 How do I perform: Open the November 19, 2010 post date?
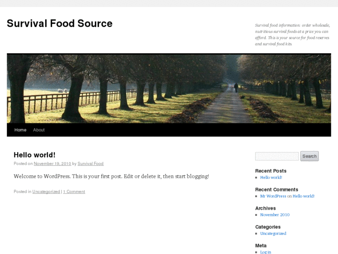(53, 164)
